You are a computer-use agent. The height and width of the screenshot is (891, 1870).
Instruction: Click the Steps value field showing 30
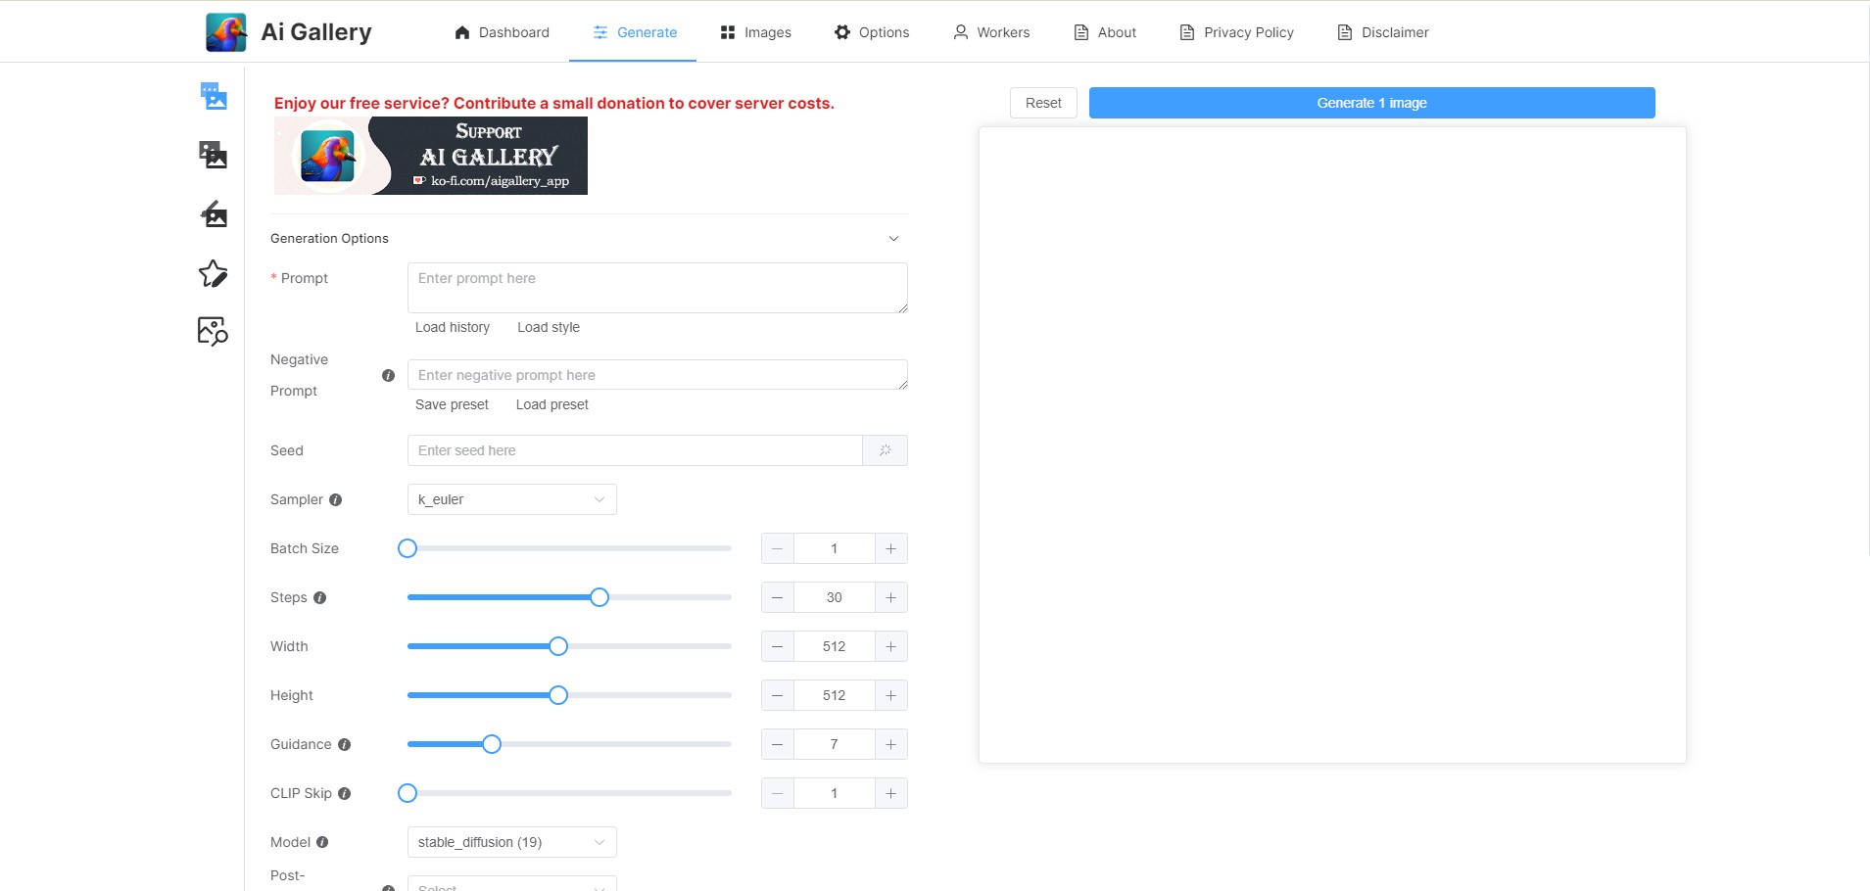(835, 597)
